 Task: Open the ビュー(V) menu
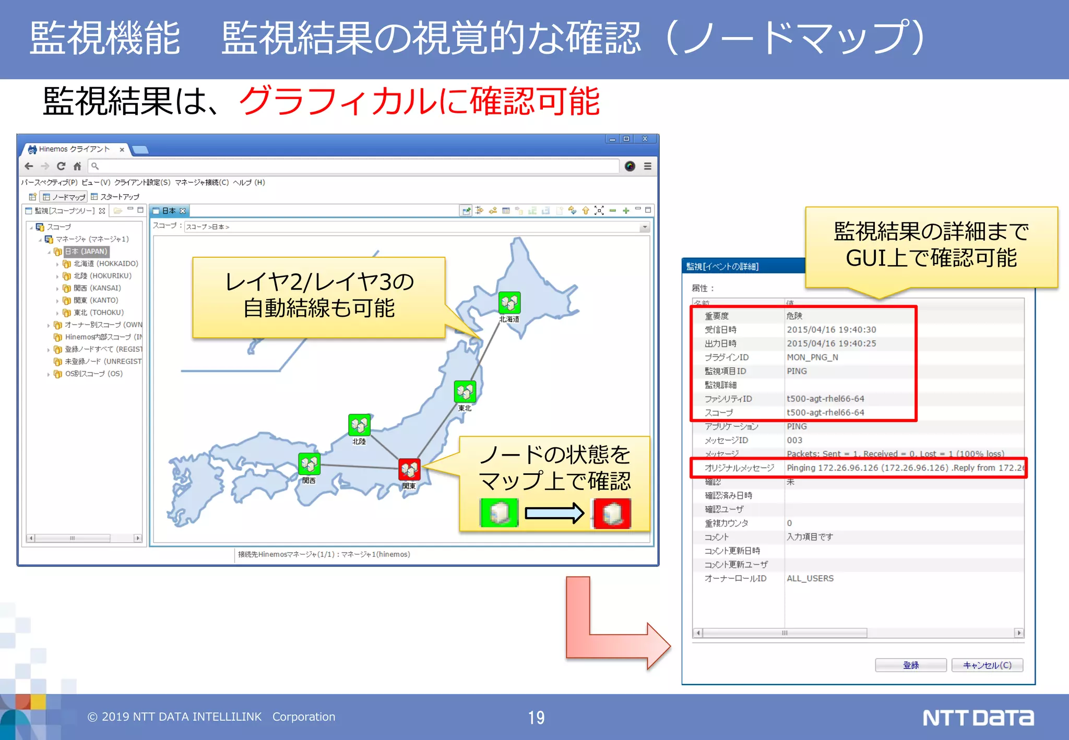point(96,182)
